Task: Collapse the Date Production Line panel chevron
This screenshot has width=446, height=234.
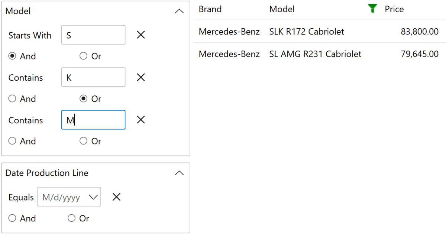Action: 180,173
